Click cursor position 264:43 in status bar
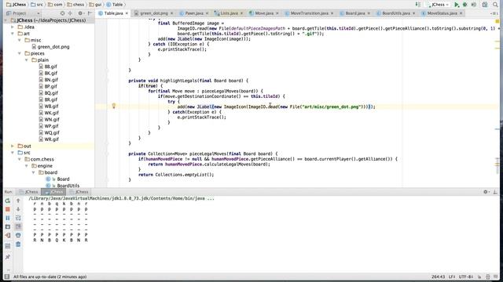This screenshot has width=503, height=282. click(438, 277)
